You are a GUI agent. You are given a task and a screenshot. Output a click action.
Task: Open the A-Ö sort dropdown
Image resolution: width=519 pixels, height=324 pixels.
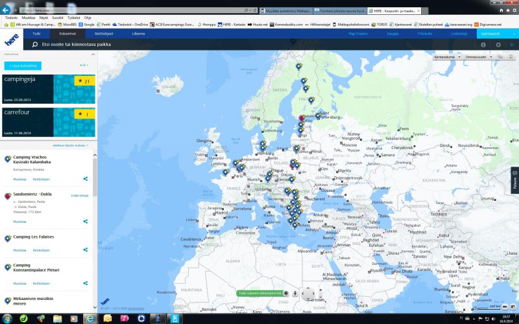83,65
